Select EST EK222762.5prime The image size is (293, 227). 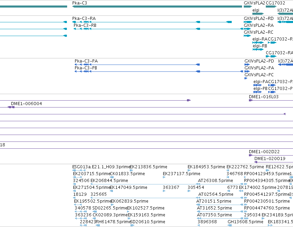point(245,167)
